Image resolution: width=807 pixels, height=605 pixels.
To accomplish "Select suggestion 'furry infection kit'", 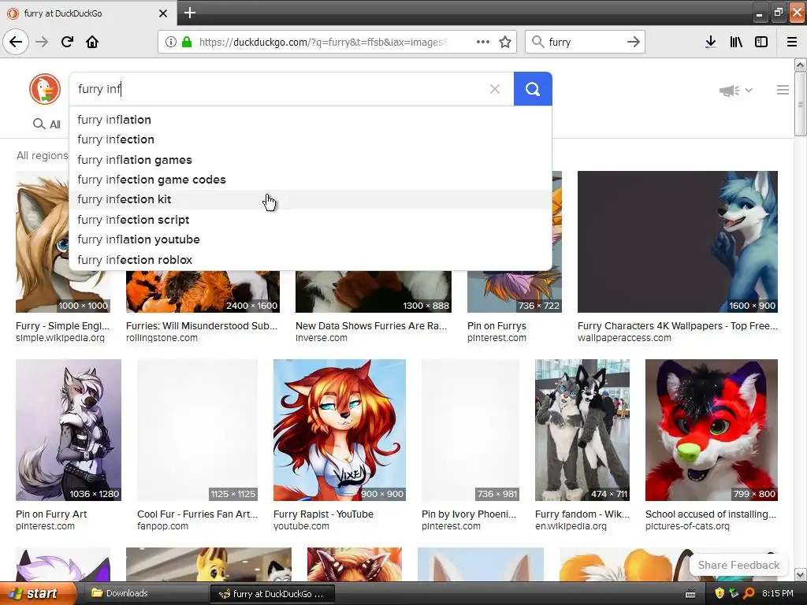I will point(310,199).
